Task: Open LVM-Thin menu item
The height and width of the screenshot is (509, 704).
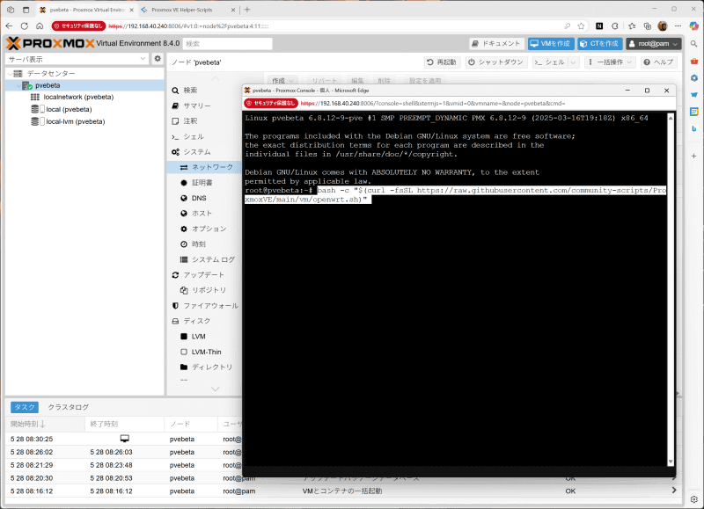Action: coord(206,352)
